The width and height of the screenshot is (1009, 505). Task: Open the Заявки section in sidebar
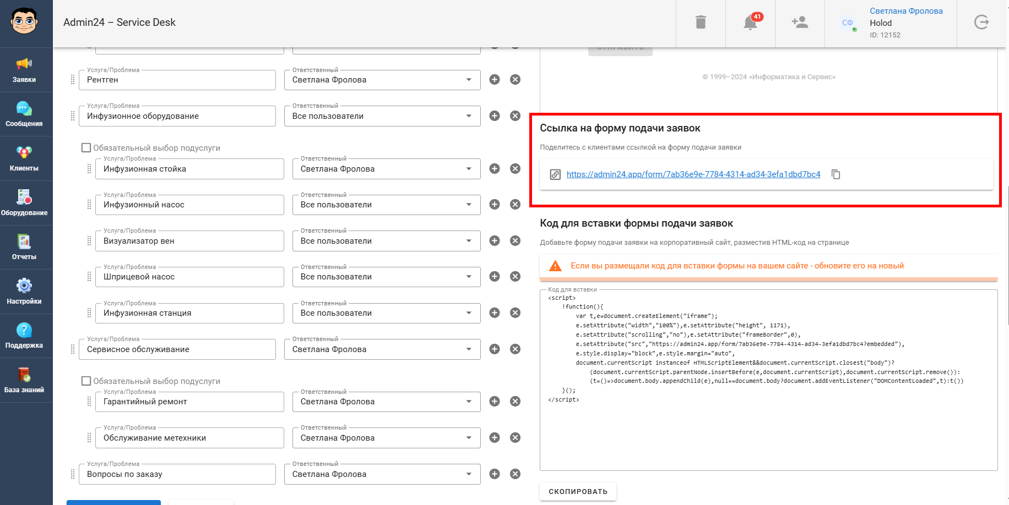click(24, 70)
